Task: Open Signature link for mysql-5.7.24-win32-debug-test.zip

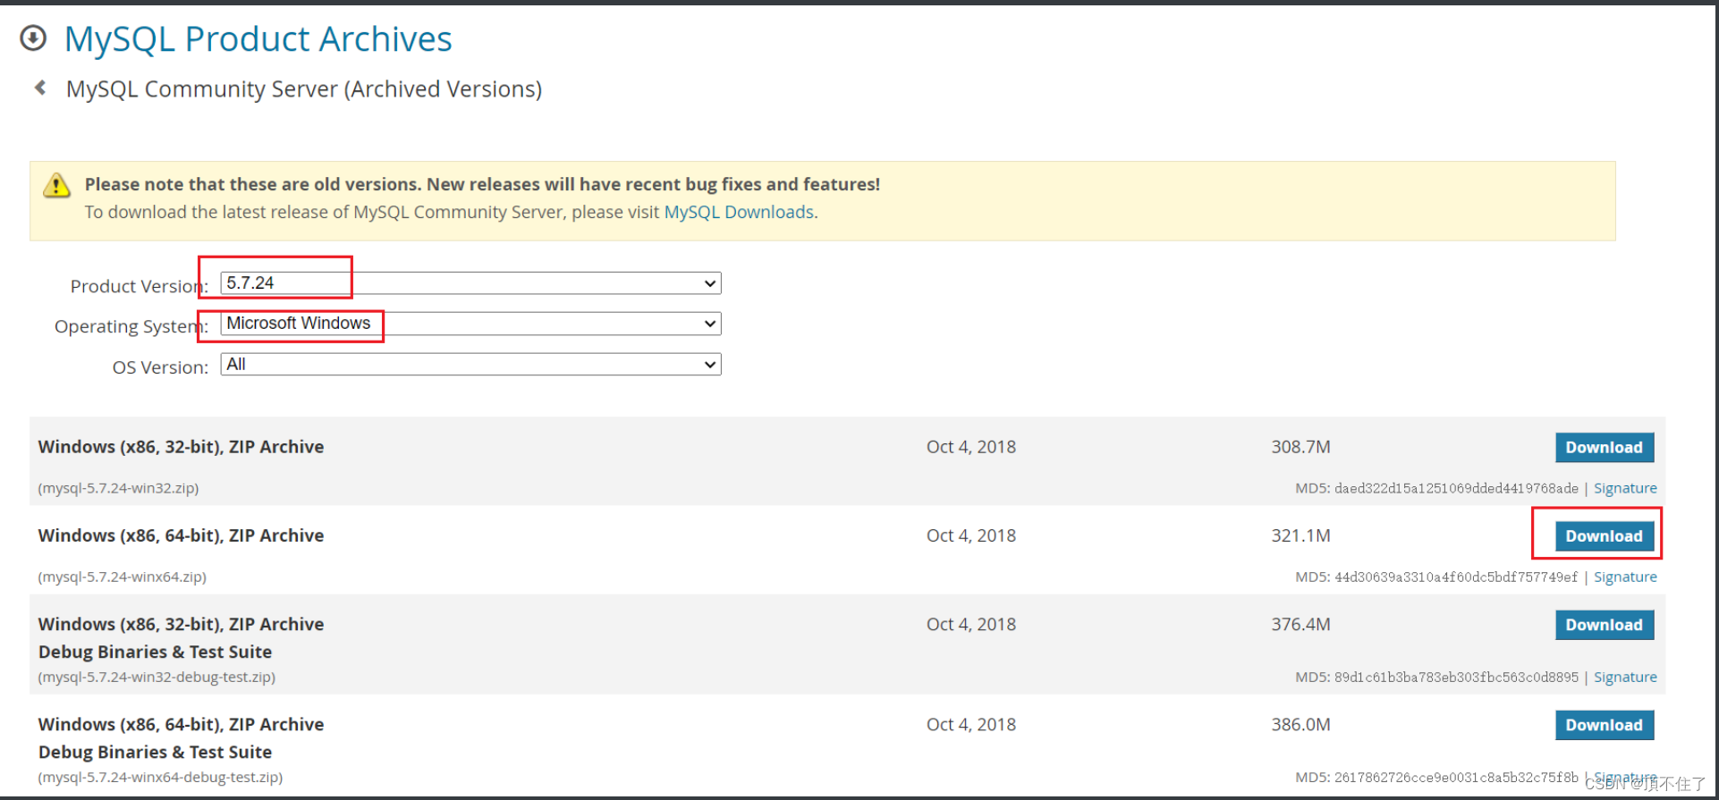Action: click(x=1625, y=677)
